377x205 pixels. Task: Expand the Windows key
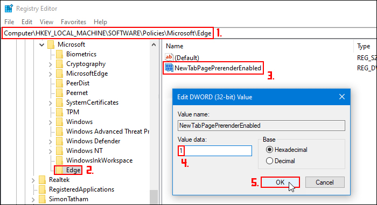click(x=50, y=122)
